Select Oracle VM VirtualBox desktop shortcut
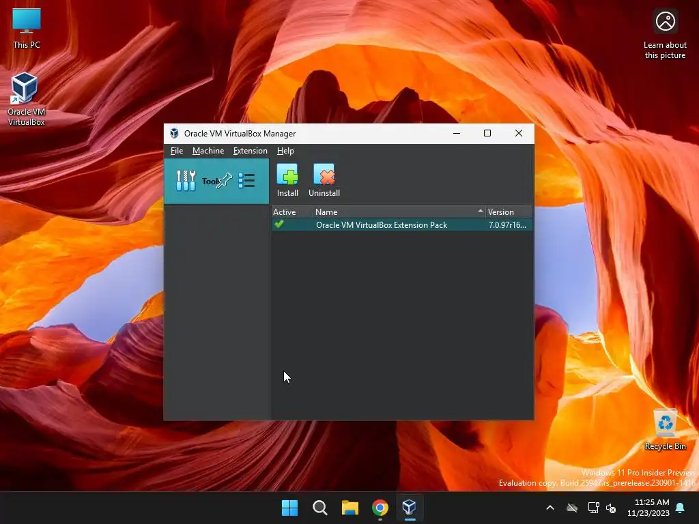Screen dimensions: 699x524 (x=27, y=99)
